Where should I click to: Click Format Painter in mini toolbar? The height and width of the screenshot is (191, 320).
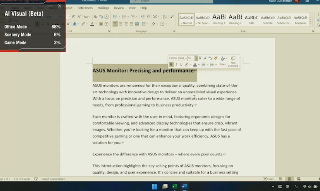(216, 58)
